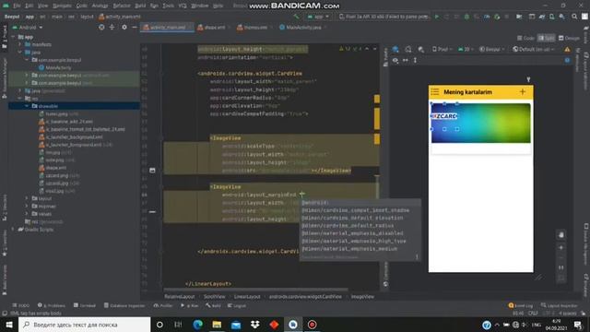This screenshot has width=590, height=332.
Task: Click the vertical arrows icon in the preview toolbar
Action: (x=415, y=60)
